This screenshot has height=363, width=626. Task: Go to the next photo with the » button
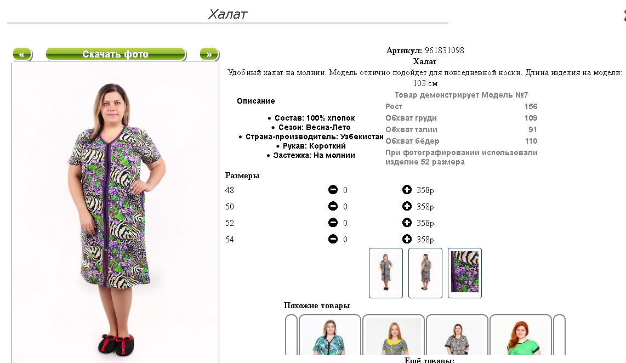209,54
